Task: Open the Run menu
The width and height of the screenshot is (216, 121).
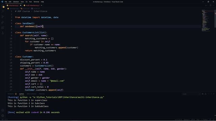Action: click(x=30, y=2)
